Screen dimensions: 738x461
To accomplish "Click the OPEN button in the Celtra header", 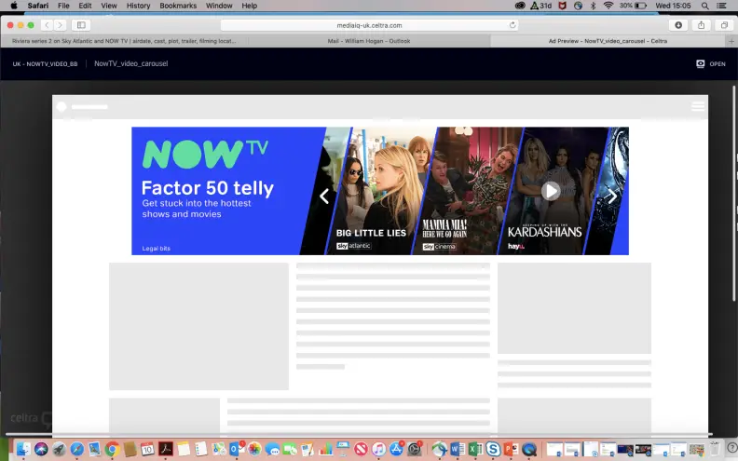I will [x=711, y=64].
